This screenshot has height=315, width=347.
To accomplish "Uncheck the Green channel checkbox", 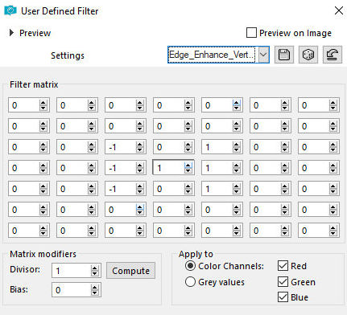I will (x=283, y=282).
